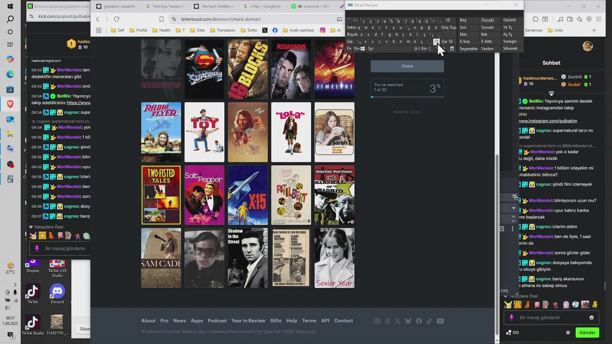Image resolution: width=612 pixels, height=344 pixels.
Task: Expand Sohbet chat header collapse arrow
Action: (x=551, y=94)
